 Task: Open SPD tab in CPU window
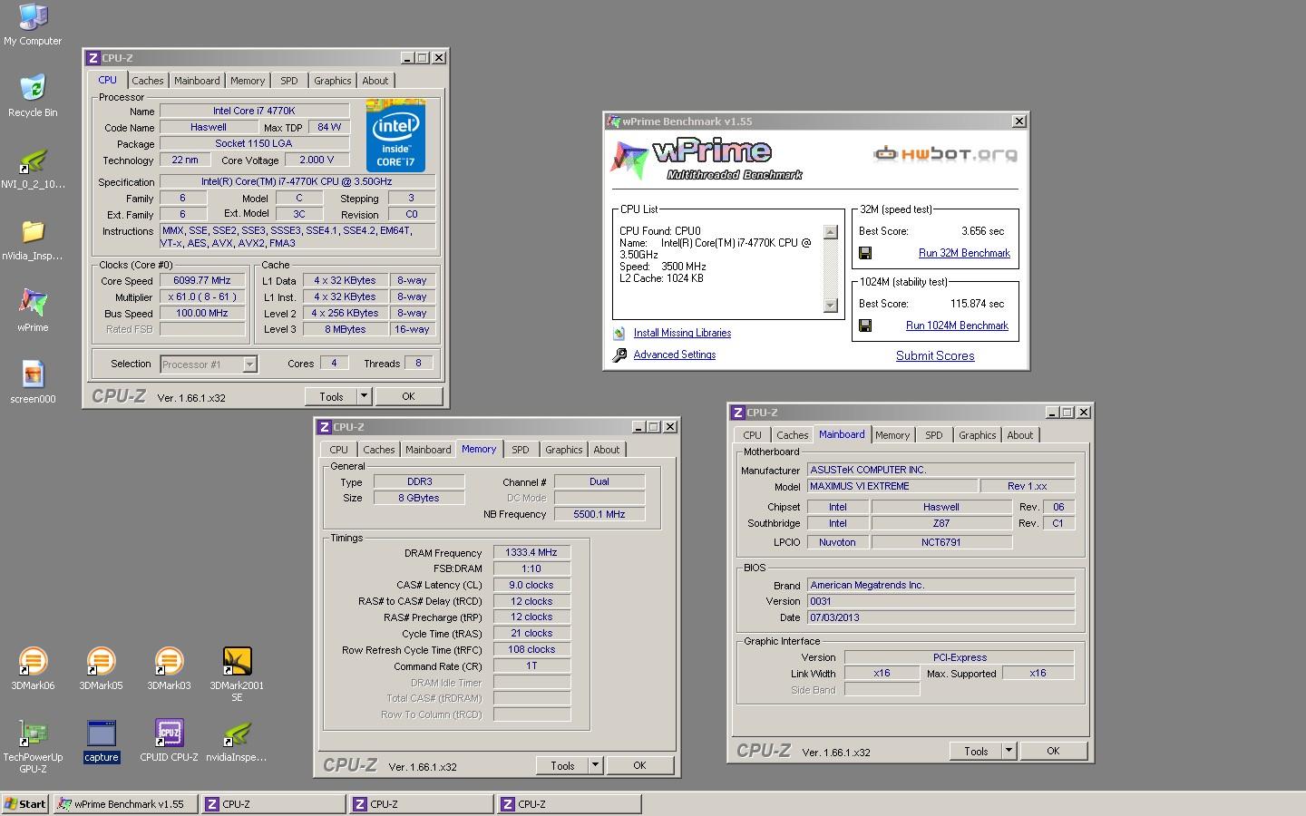[x=288, y=81]
